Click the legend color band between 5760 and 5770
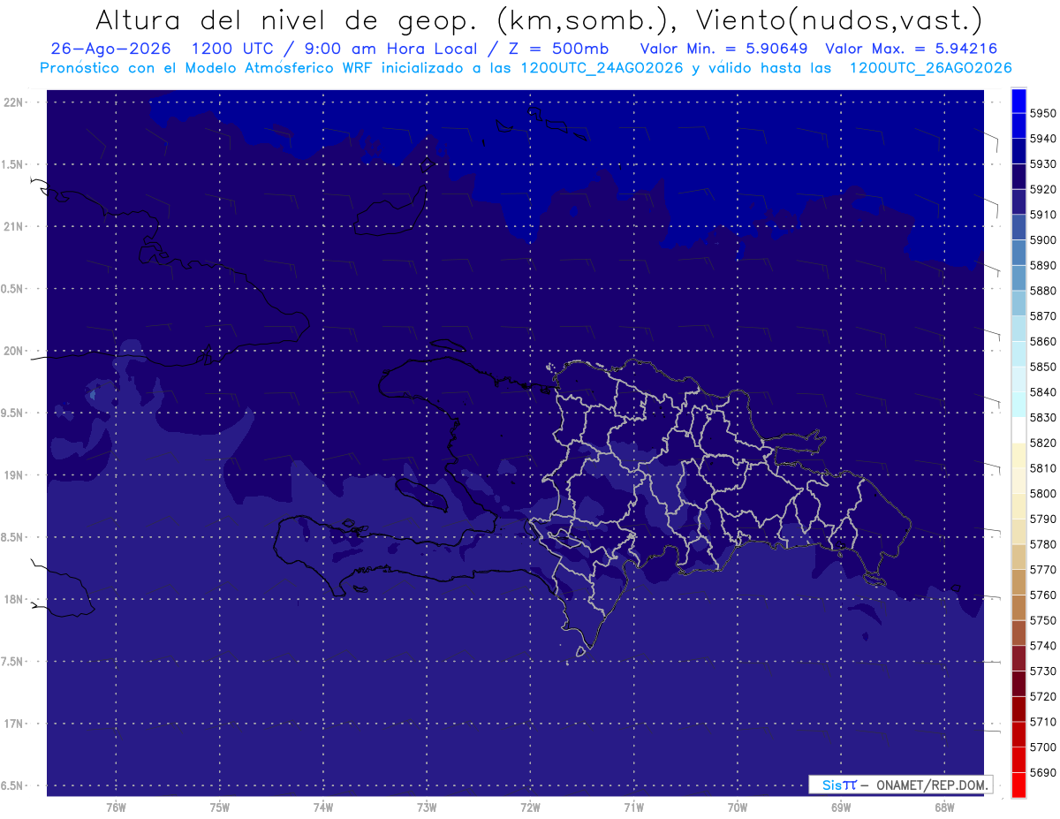Image resolution: width=1060 pixels, height=819 pixels. [x=1018, y=582]
